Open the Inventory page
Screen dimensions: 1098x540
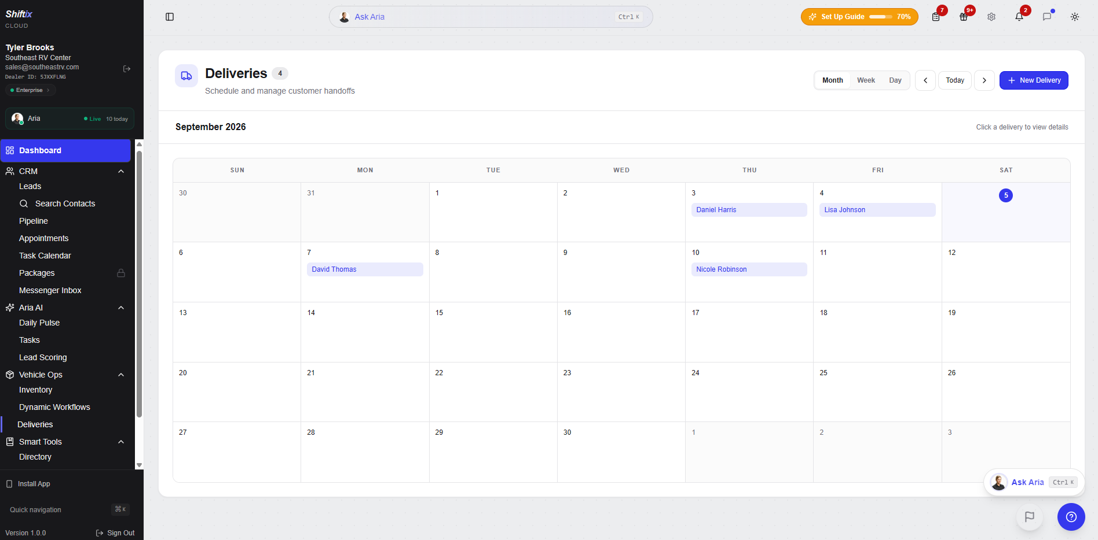(x=35, y=390)
